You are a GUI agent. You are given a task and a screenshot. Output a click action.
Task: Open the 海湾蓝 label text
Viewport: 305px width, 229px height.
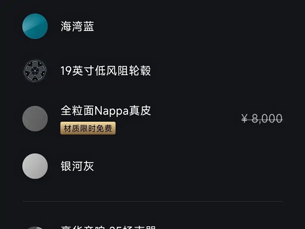(77, 26)
